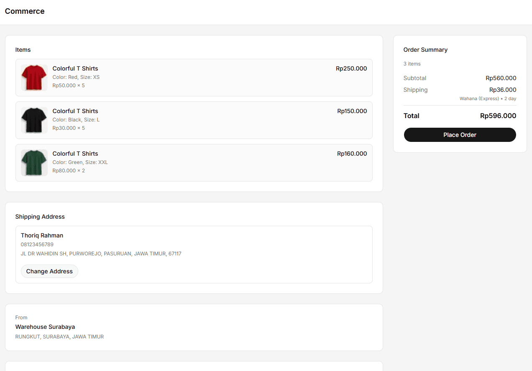
Task: Click the Change Address button
Action: click(x=49, y=271)
